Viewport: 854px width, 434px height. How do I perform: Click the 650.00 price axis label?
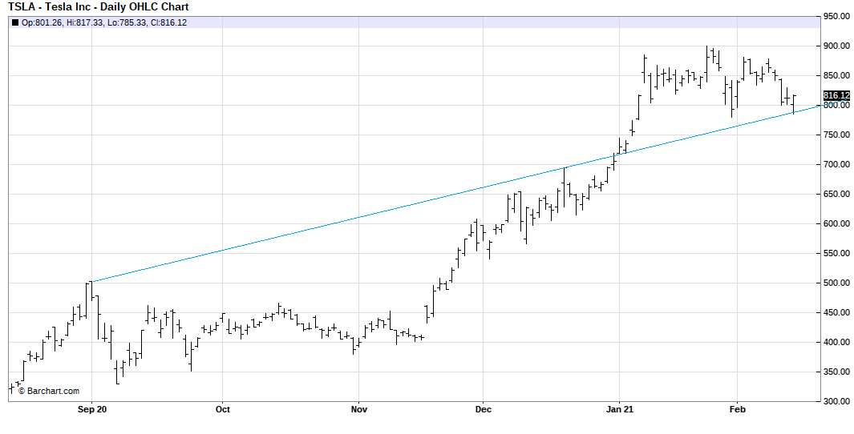pos(837,194)
